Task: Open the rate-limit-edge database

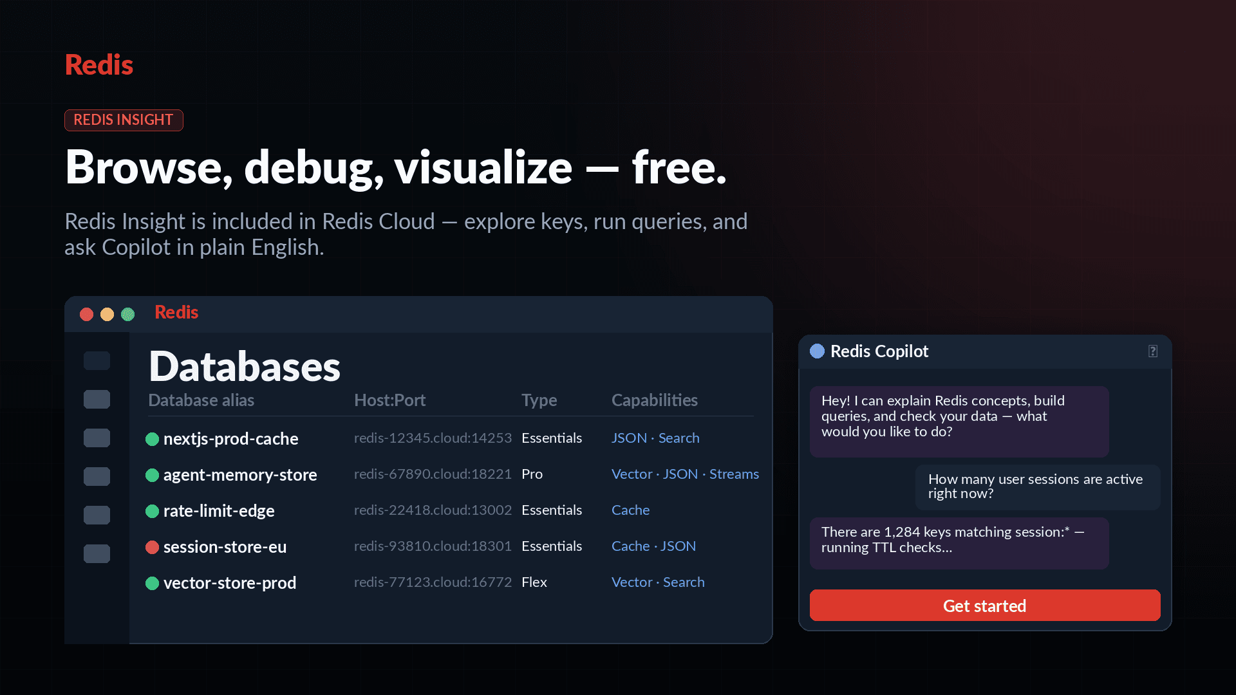Action: [x=219, y=511]
